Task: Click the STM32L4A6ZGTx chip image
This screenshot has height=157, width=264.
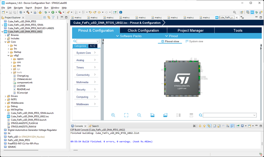Action: (182, 79)
